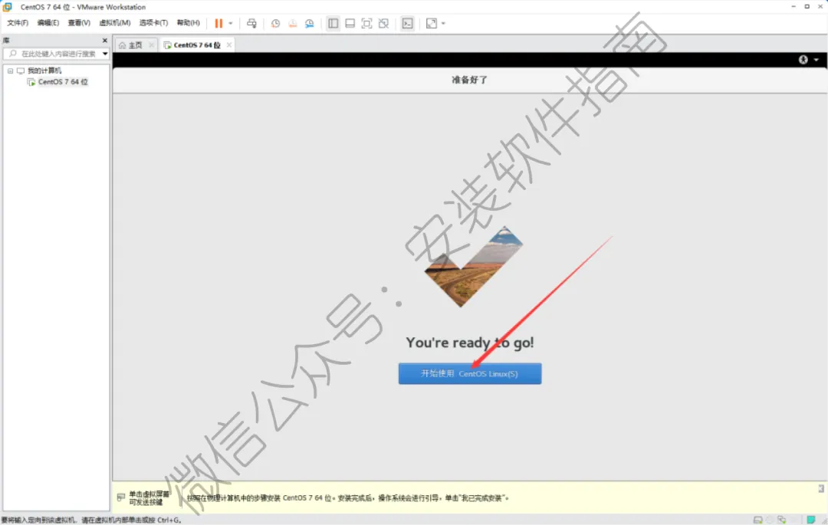Close the library panel
828x525 pixels.
(x=104, y=40)
